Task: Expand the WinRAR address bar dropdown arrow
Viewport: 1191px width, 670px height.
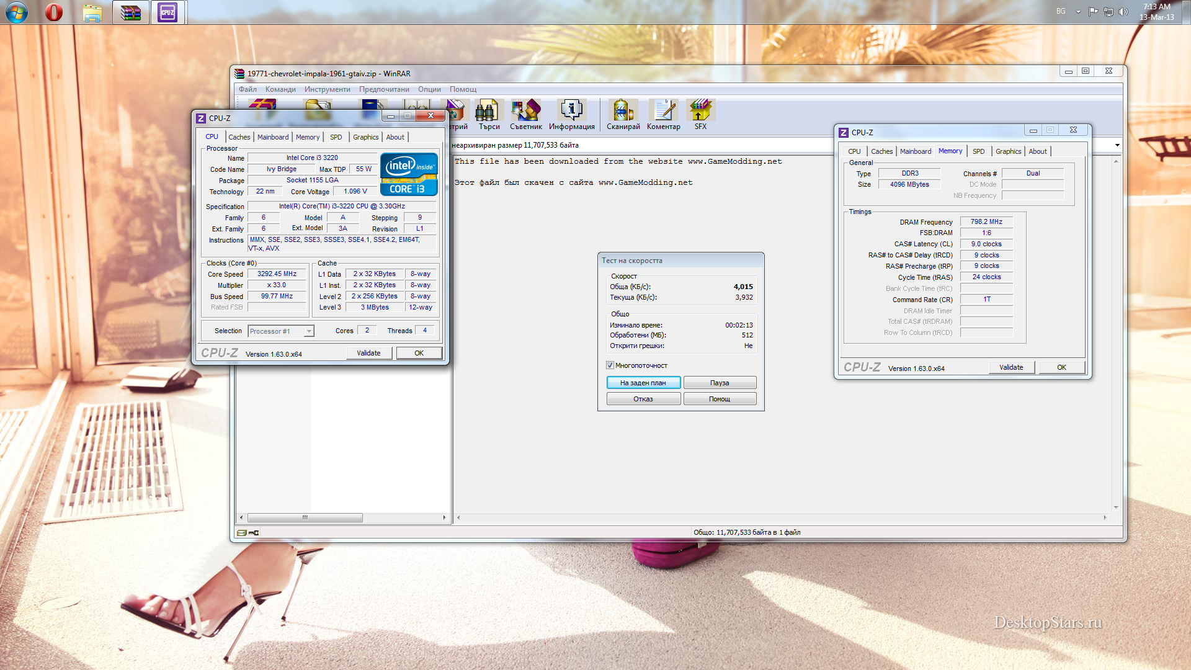Action: [1117, 145]
